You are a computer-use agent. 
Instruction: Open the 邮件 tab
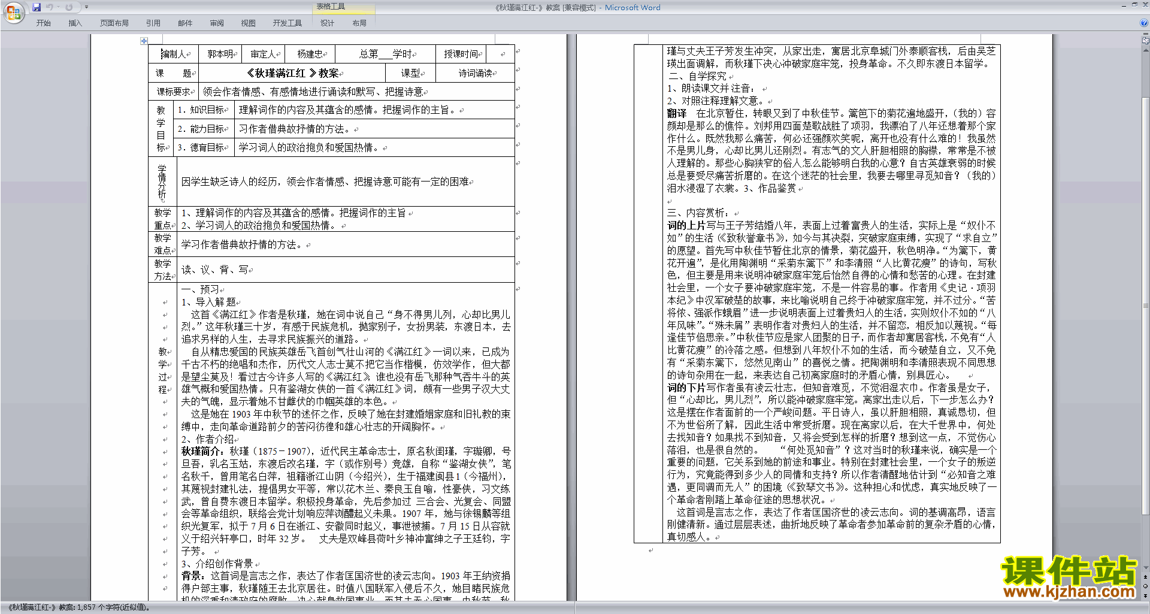click(x=185, y=23)
